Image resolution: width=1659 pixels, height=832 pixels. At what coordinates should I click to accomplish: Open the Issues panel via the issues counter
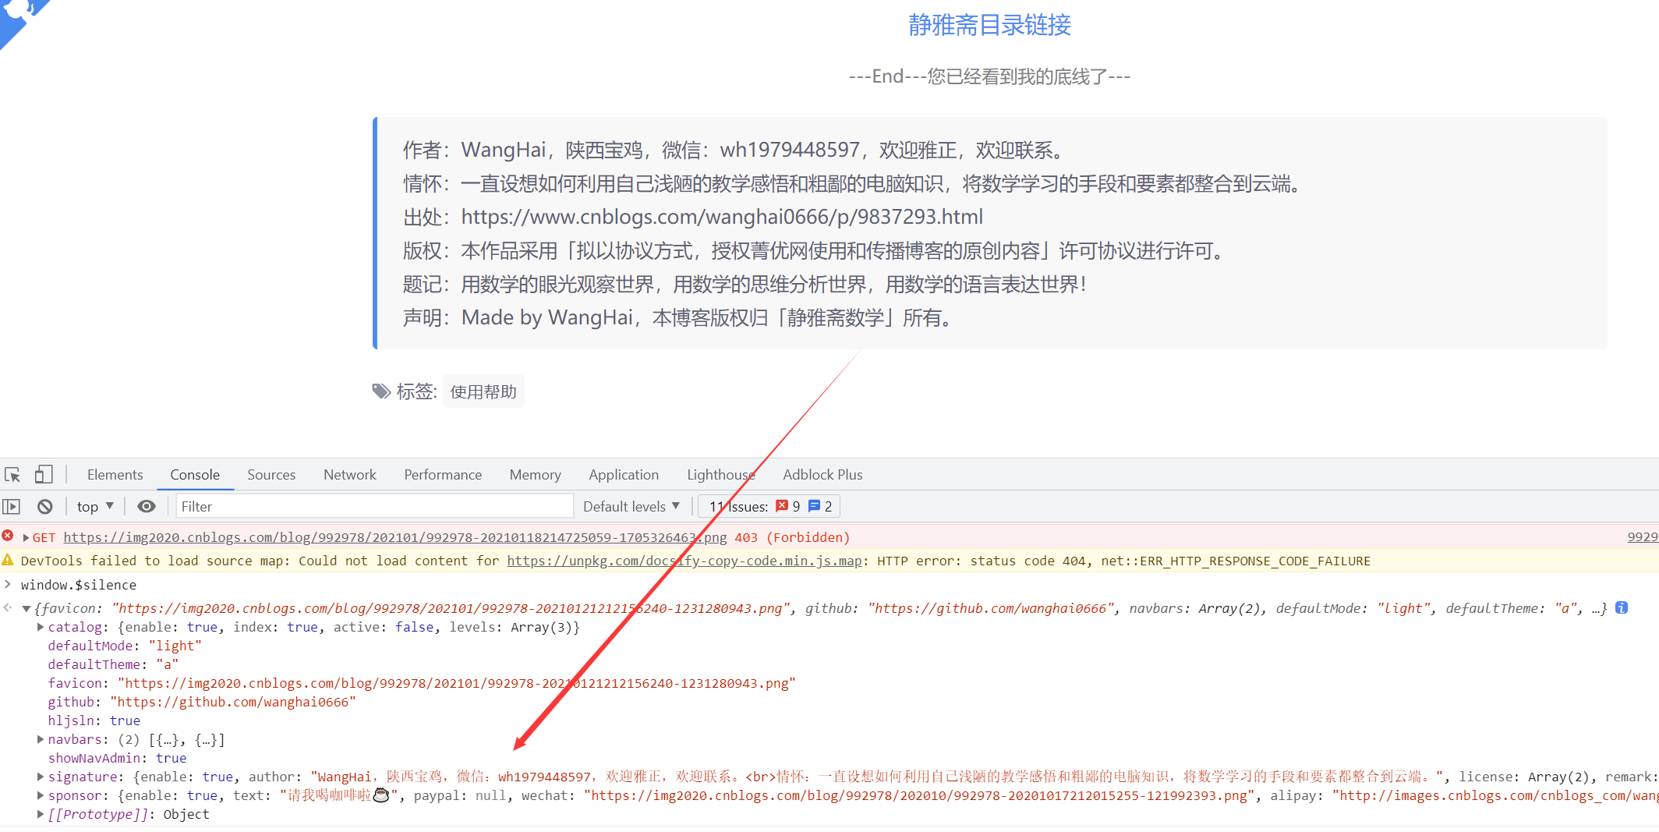769,505
